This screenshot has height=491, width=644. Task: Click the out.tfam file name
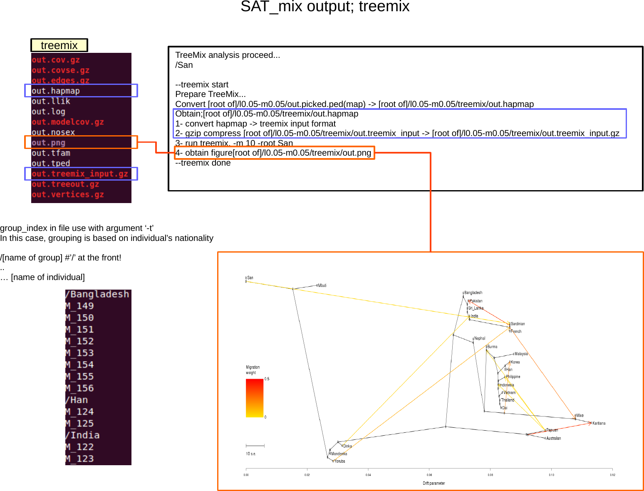(x=51, y=153)
